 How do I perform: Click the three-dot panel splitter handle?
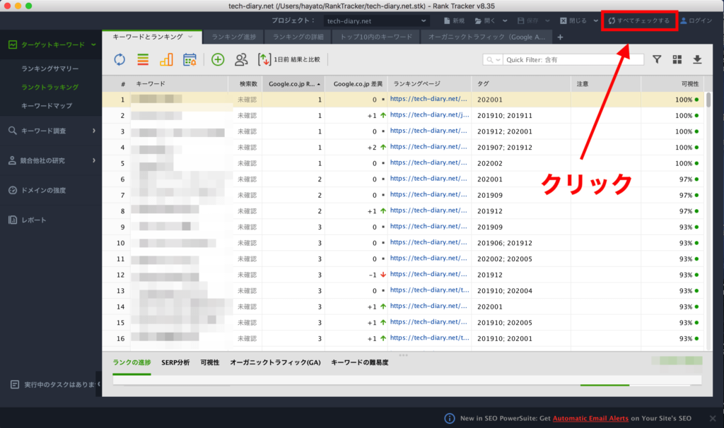coord(403,355)
